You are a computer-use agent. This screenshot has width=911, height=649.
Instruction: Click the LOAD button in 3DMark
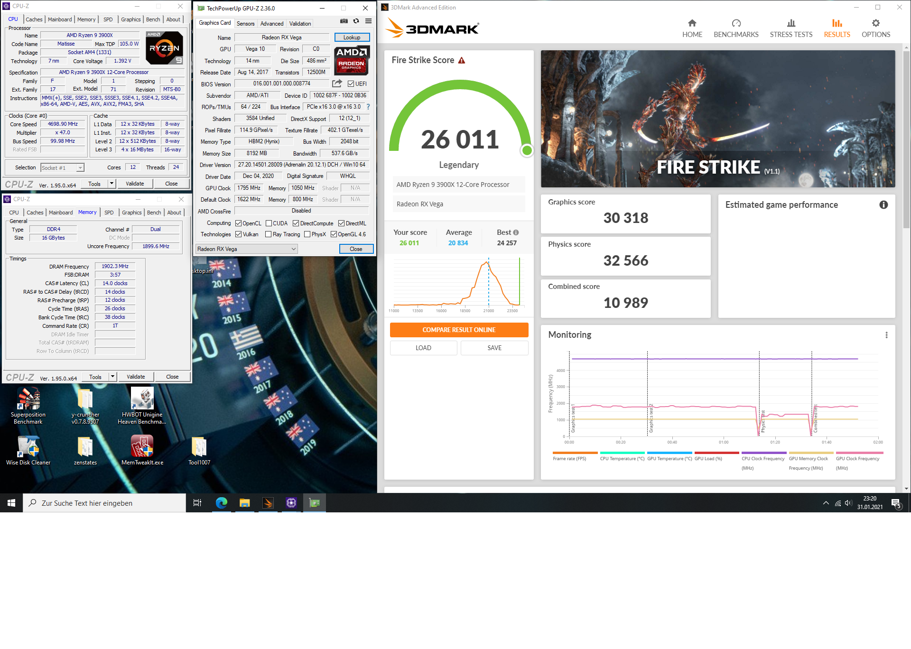(x=423, y=348)
